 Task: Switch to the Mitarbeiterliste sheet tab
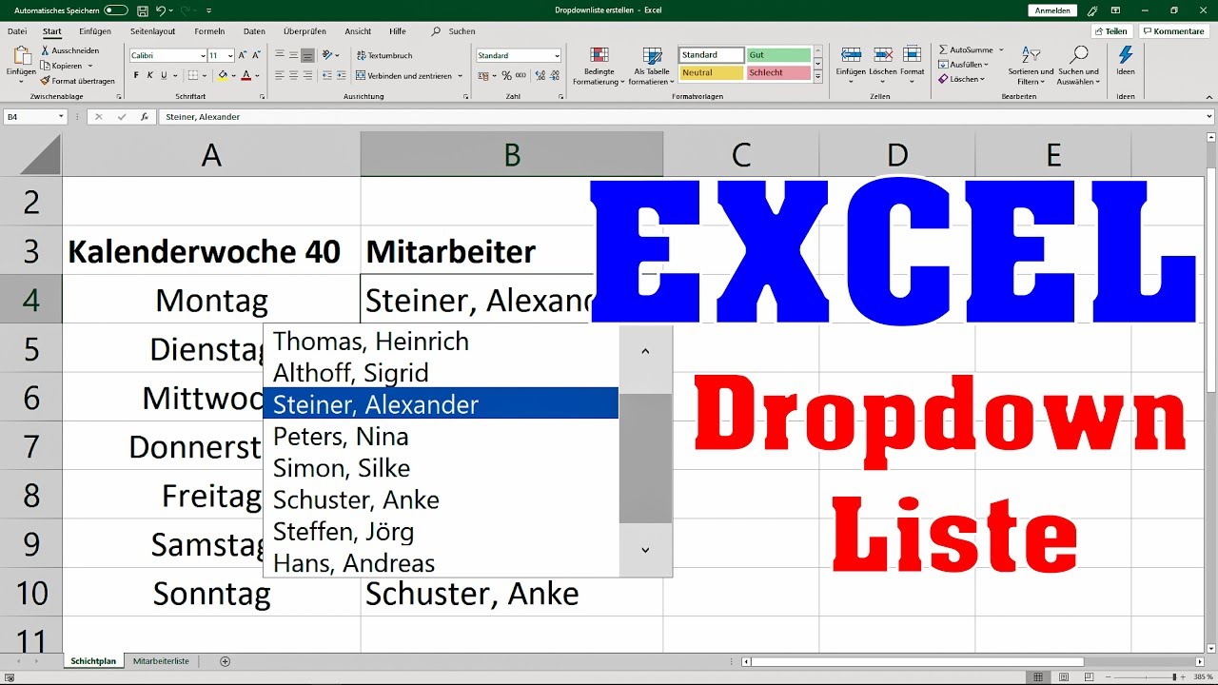[x=161, y=660]
